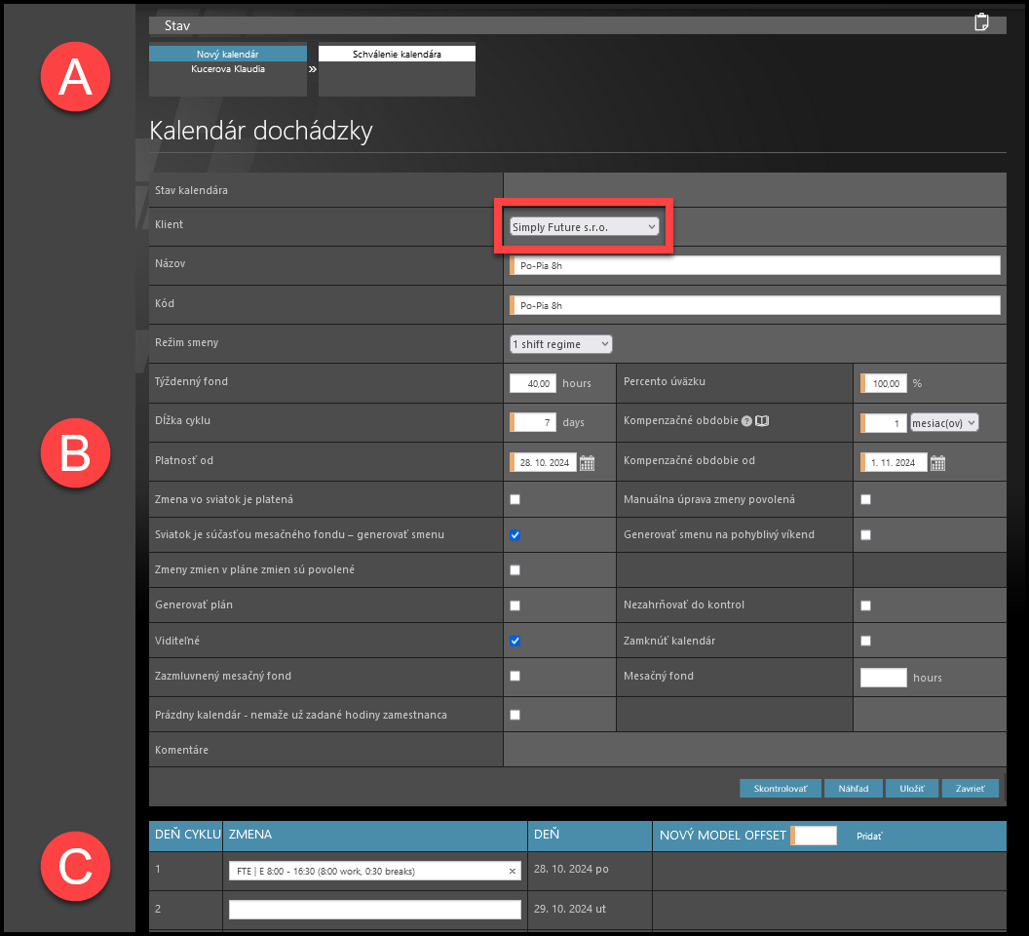The image size is (1029, 936).
Task: Click the clipboard icon in Stav bar
Action: point(982,22)
